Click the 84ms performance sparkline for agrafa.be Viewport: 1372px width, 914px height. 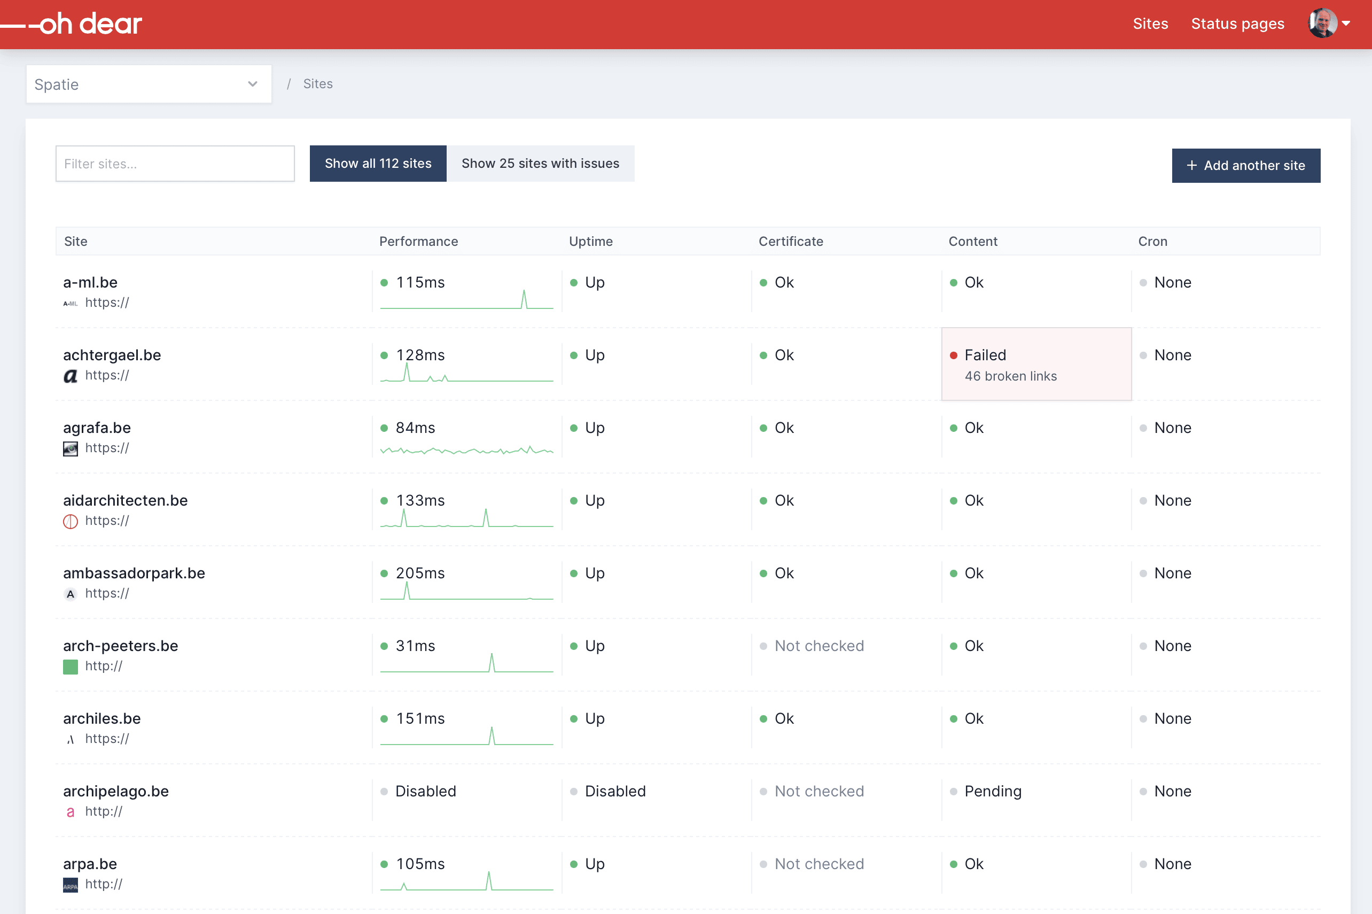[x=466, y=450]
